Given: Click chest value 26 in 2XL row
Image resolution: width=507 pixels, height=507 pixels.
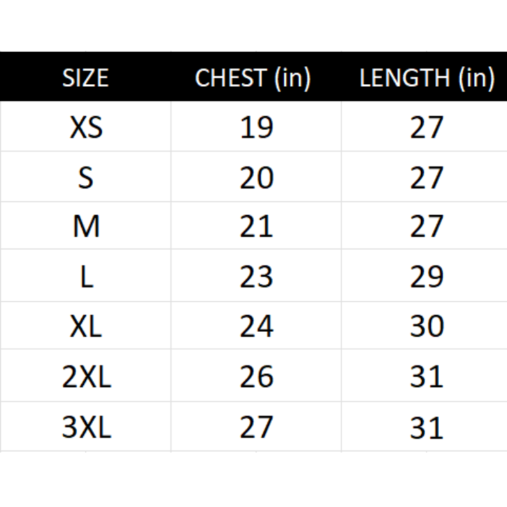Looking at the screenshot, I should click(x=256, y=376).
